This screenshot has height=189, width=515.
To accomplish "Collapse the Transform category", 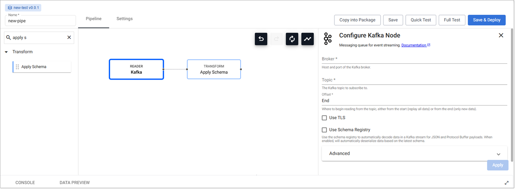I will coord(7,52).
